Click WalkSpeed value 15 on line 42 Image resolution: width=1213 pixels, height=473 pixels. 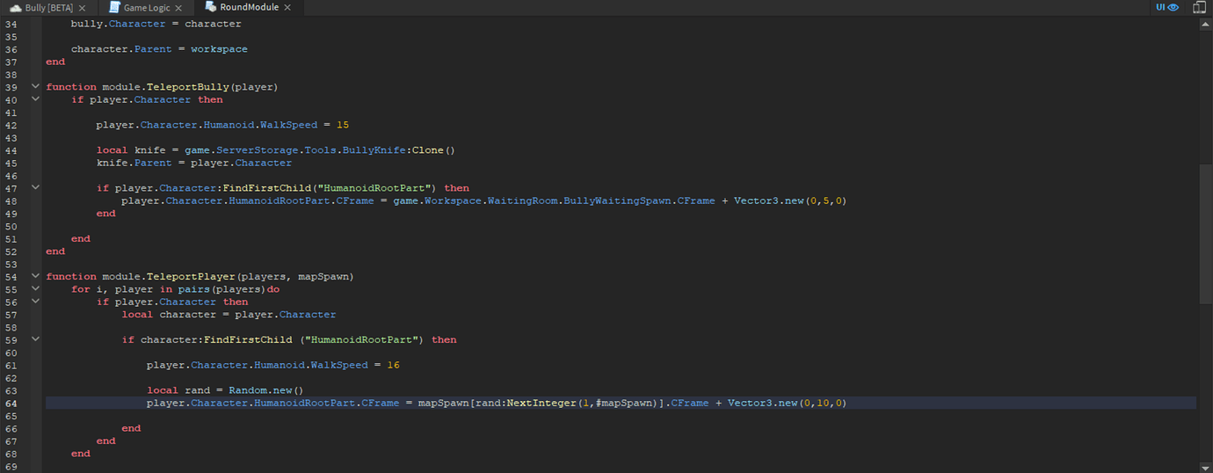point(343,125)
